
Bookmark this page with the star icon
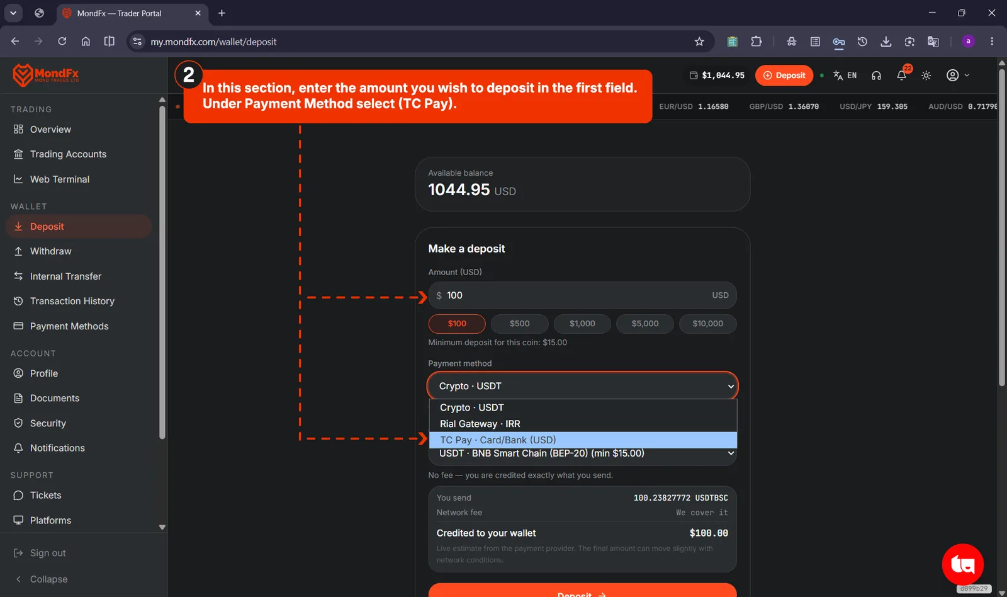click(x=699, y=42)
